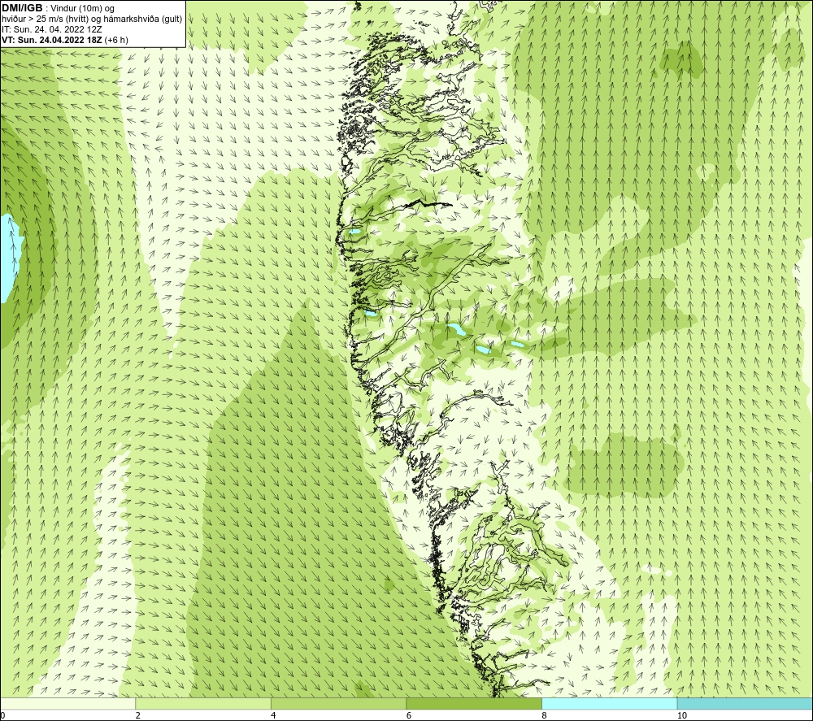
Task: Click the teal above-10 legend band
Action: point(745,703)
